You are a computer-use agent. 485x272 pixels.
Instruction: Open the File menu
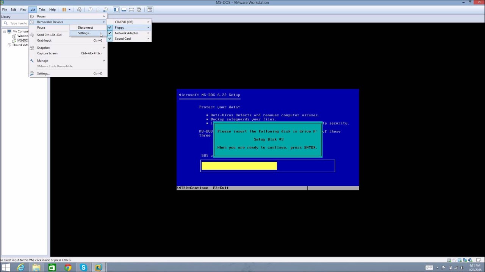tap(5, 9)
